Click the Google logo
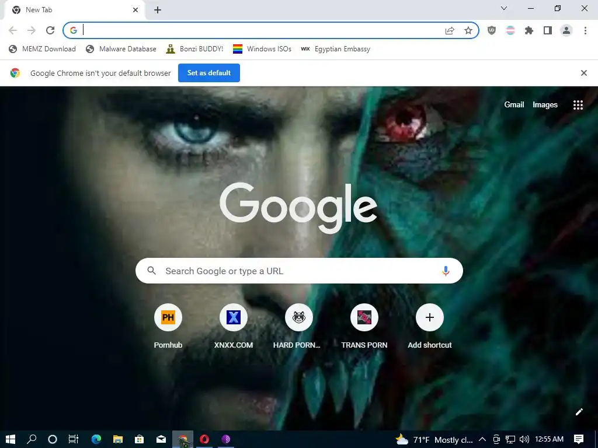Image resolution: width=598 pixels, height=448 pixels. (x=298, y=208)
